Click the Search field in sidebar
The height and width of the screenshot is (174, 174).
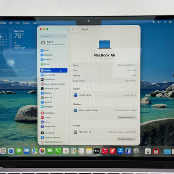(x=54, y=36)
